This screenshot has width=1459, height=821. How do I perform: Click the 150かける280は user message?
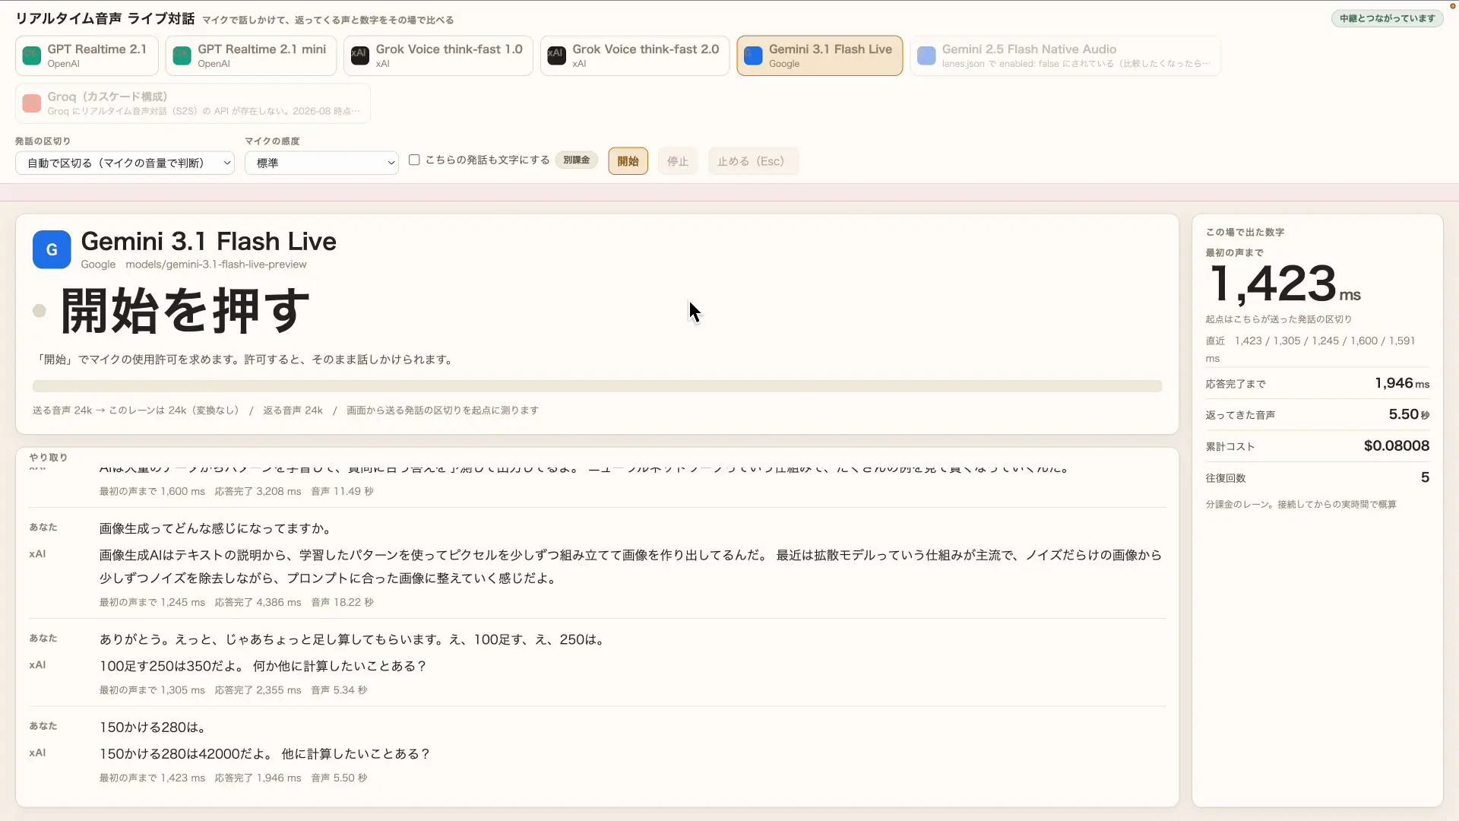[155, 727]
